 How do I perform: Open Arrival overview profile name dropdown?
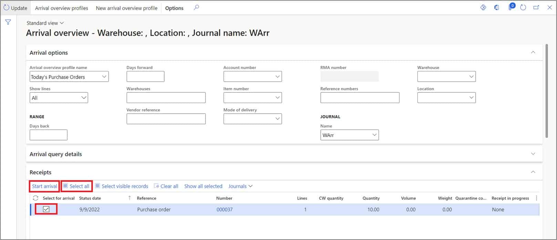click(x=104, y=77)
